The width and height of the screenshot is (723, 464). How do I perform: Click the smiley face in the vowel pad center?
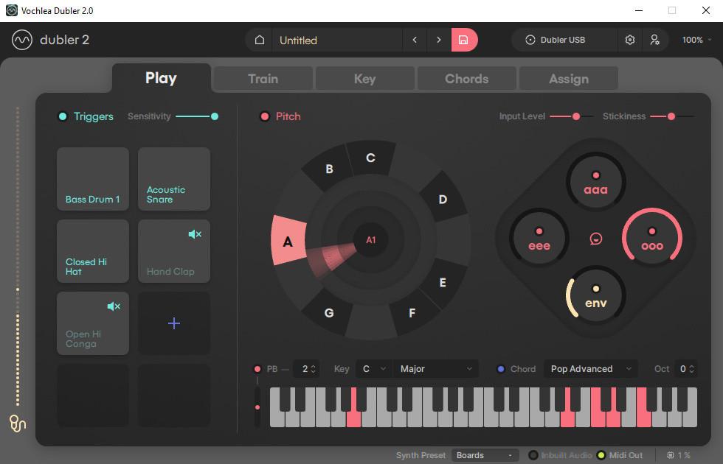point(595,238)
